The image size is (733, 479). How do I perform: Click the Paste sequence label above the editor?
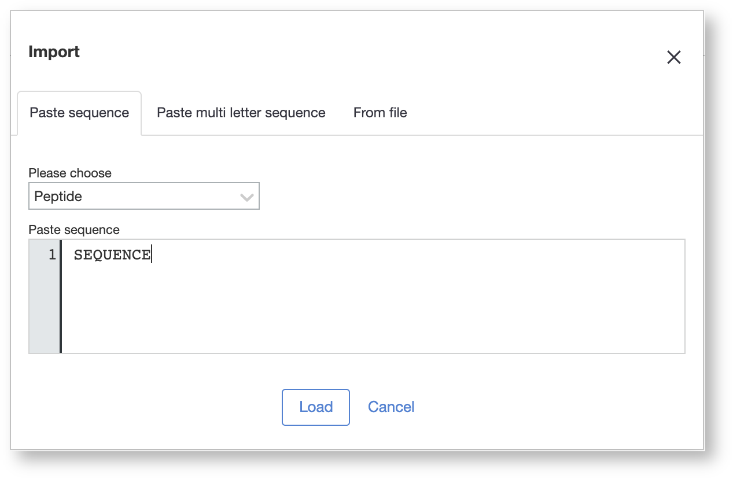(x=74, y=229)
